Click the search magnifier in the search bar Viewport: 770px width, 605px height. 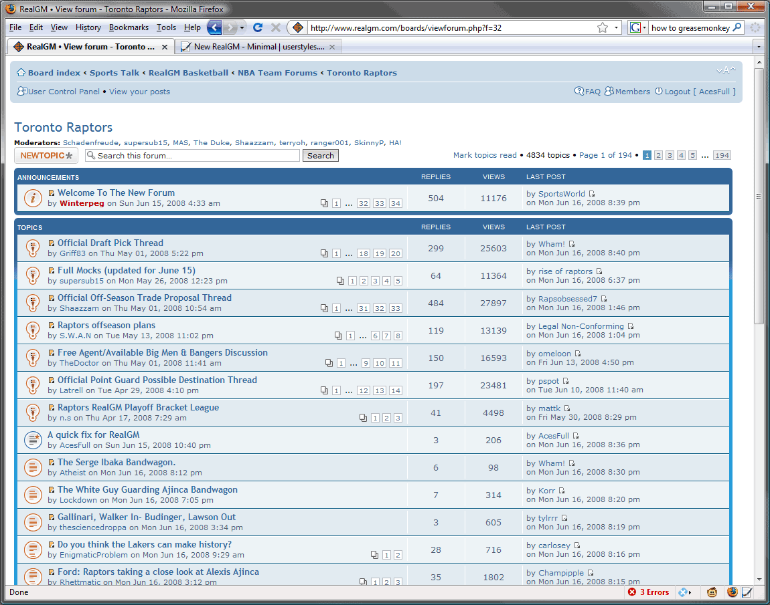[737, 27]
